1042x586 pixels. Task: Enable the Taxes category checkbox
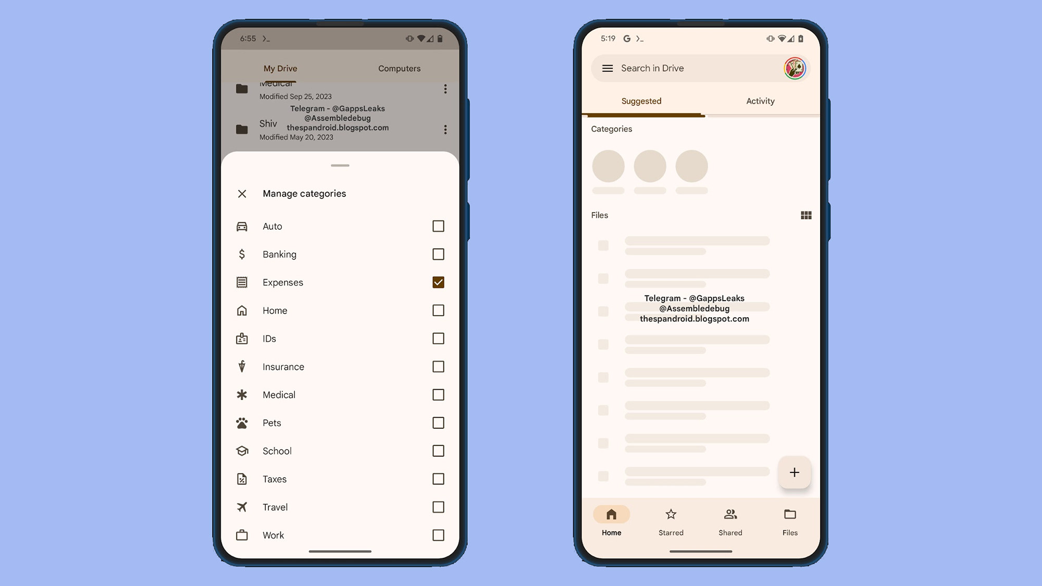[438, 479]
